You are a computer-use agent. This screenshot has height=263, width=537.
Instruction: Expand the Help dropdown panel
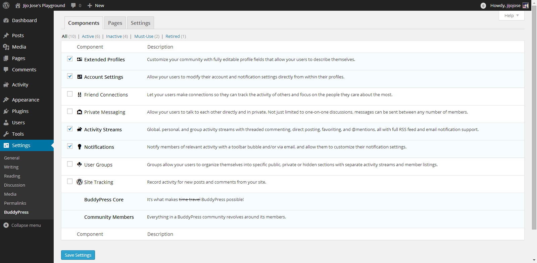click(511, 15)
